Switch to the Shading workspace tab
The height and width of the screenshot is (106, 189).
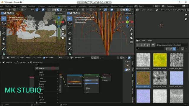(73, 6)
